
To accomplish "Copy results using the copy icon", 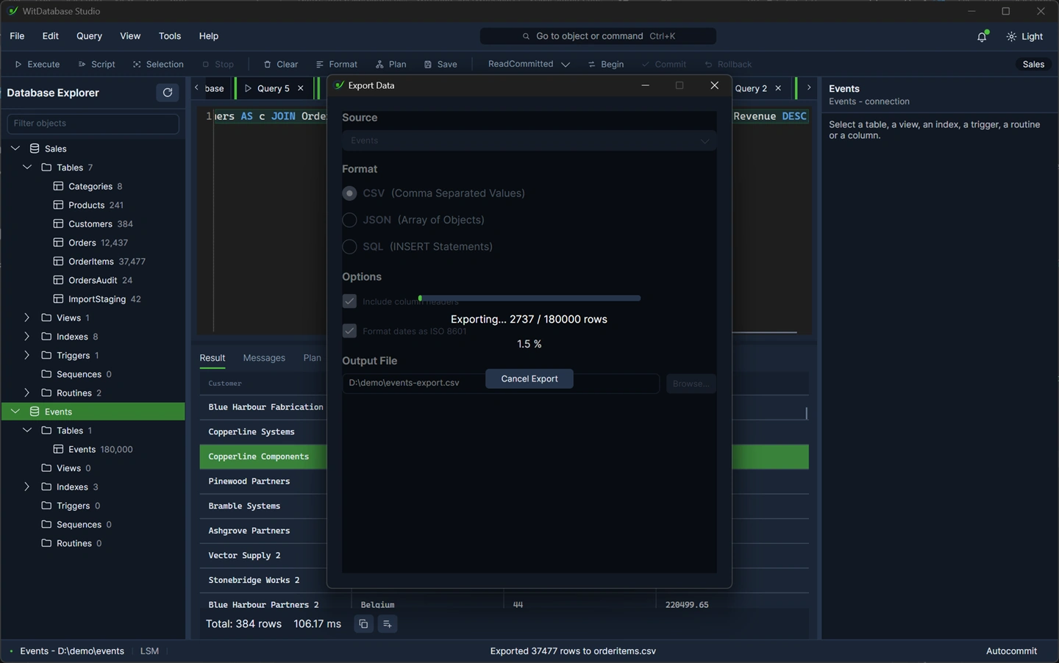I will 363,624.
